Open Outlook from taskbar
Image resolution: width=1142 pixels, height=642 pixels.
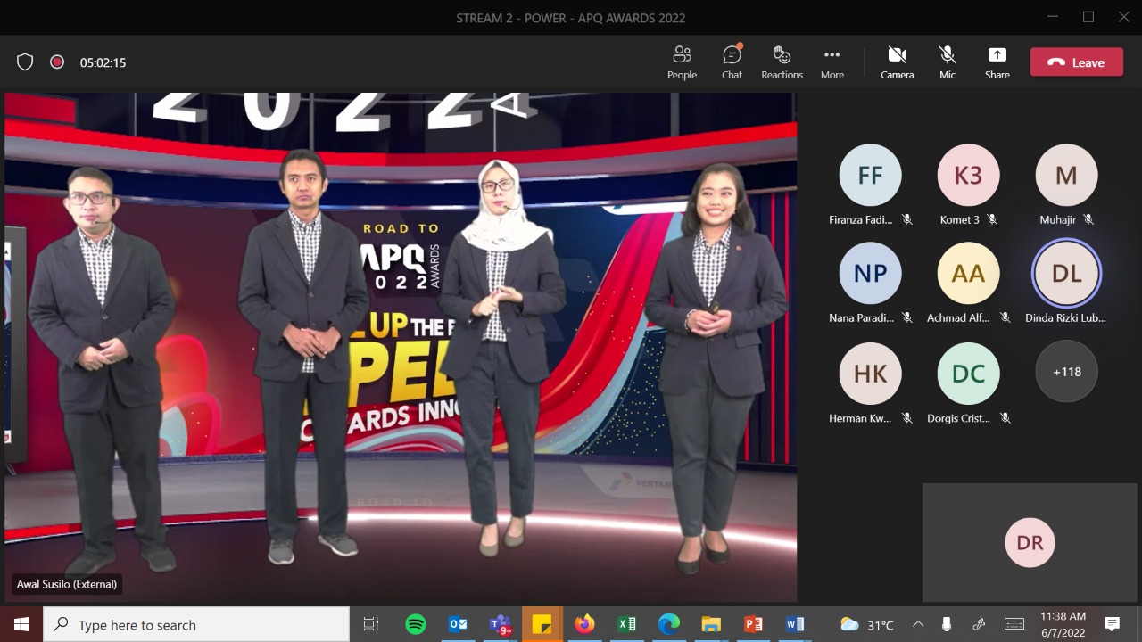458,624
